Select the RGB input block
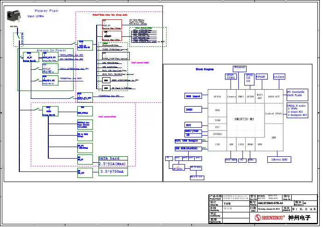Viewport: 323px width, 228px height. (x=193, y=97)
